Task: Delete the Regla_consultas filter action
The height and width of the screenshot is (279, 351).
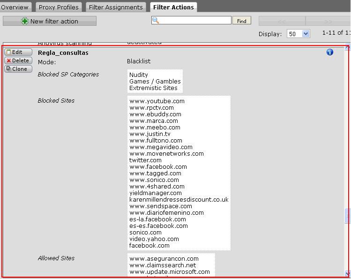Action: pyautogui.click(x=18, y=60)
